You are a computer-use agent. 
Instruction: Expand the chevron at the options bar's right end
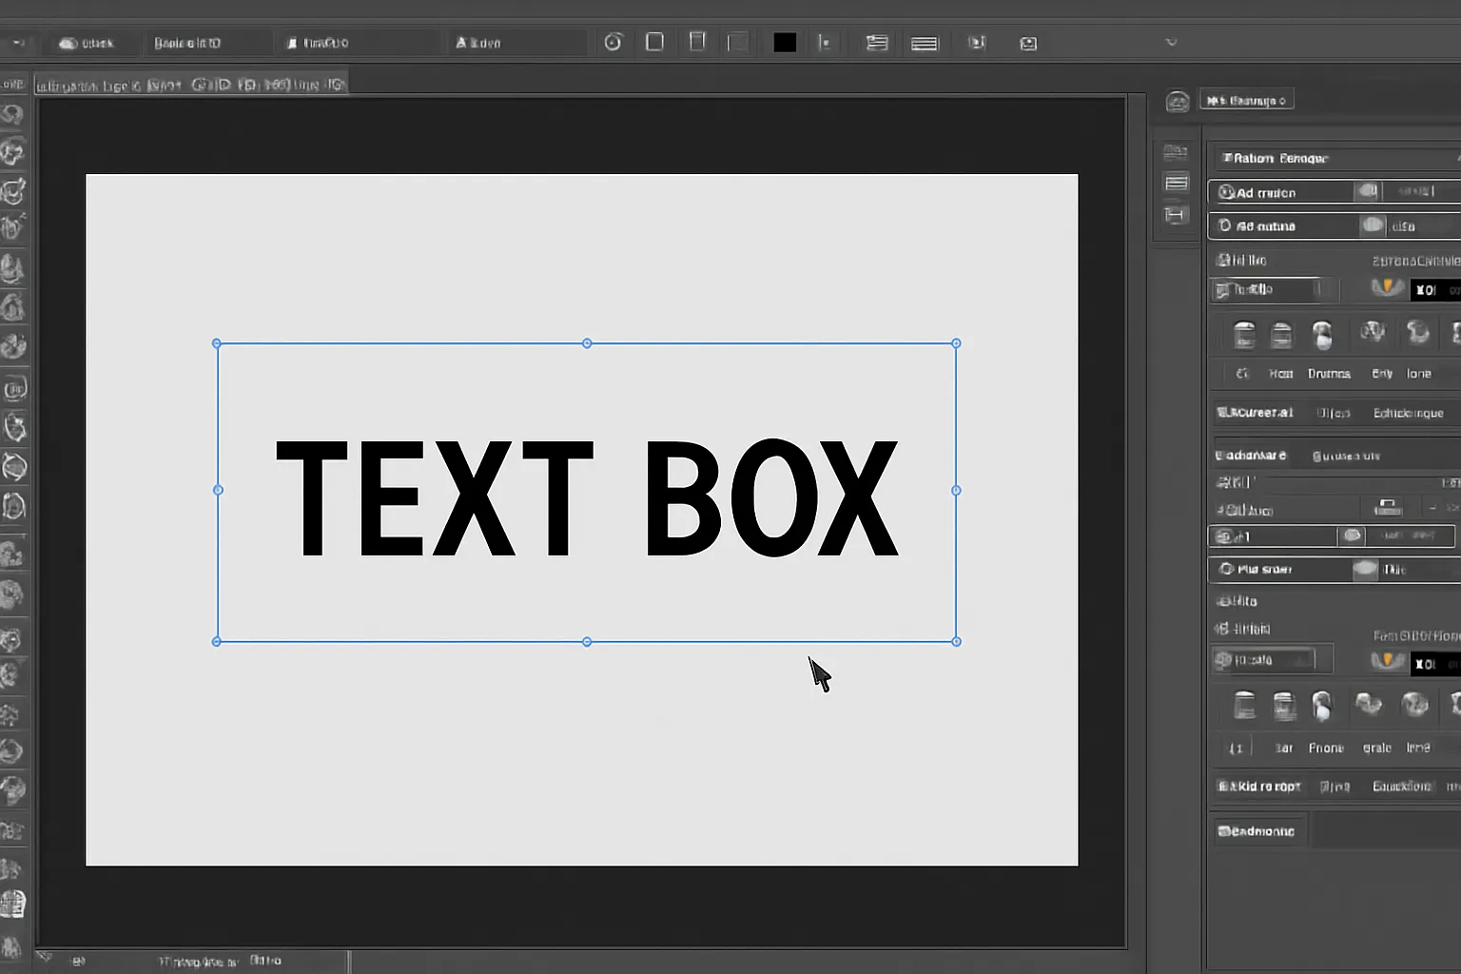[x=1171, y=42]
